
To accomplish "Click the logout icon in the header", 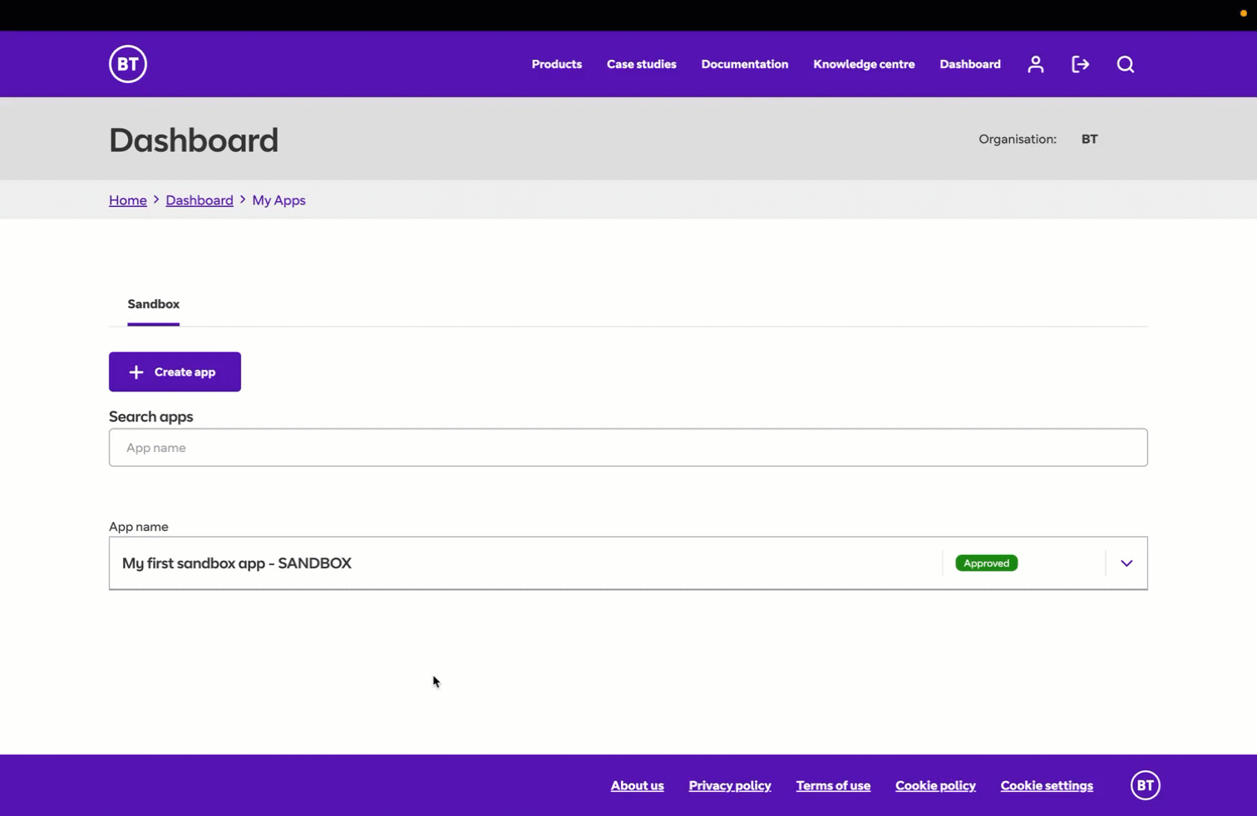I will (1080, 64).
